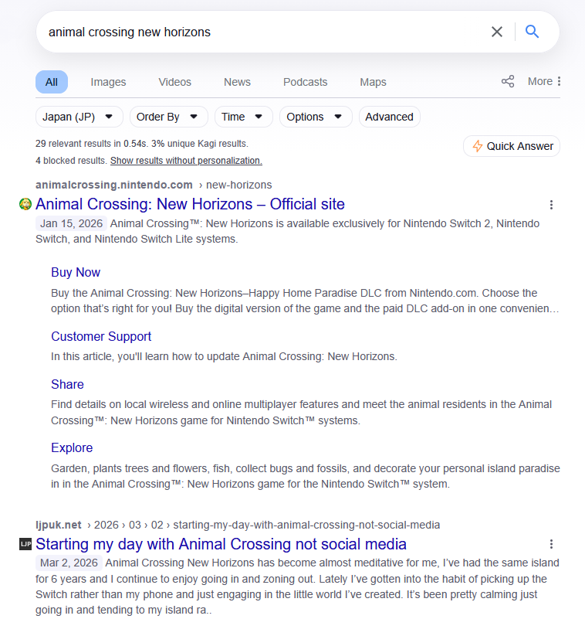Clear the search query with the X icon
Viewport: 585px width, 636px height.
click(497, 32)
